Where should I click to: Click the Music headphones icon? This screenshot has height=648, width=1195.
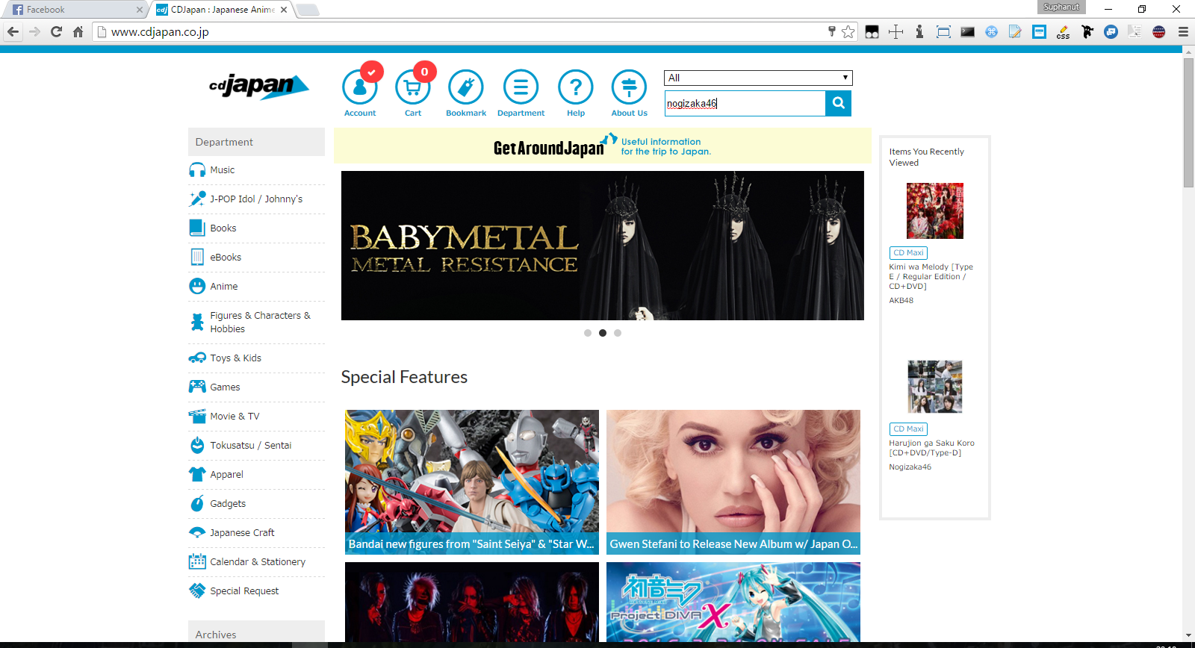197,170
